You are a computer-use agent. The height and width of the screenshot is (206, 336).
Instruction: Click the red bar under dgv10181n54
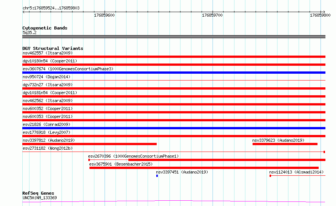click(x=174, y=96)
